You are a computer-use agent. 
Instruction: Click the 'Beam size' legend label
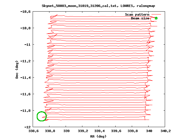[x=140, y=18]
